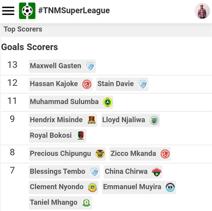This screenshot has width=212, height=211.
Task: Select the Top Scorers section header
Action: tap(23, 29)
